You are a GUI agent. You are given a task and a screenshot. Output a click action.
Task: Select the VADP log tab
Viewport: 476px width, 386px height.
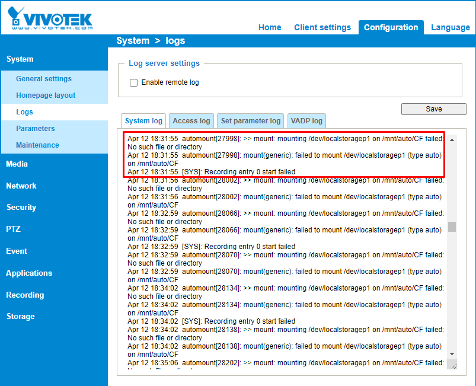[306, 121]
